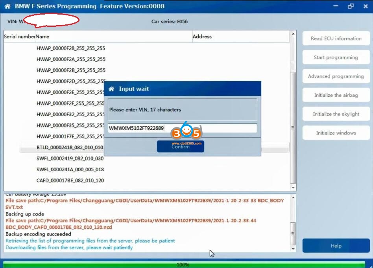Click the Serial number column header

20,37
